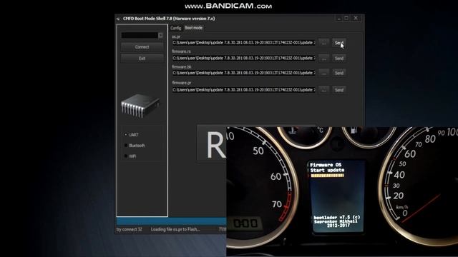Click the microchip image in left panel

(x=140, y=106)
